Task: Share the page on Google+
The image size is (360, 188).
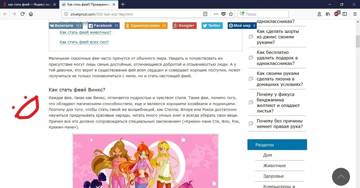Action: coord(184,26)
